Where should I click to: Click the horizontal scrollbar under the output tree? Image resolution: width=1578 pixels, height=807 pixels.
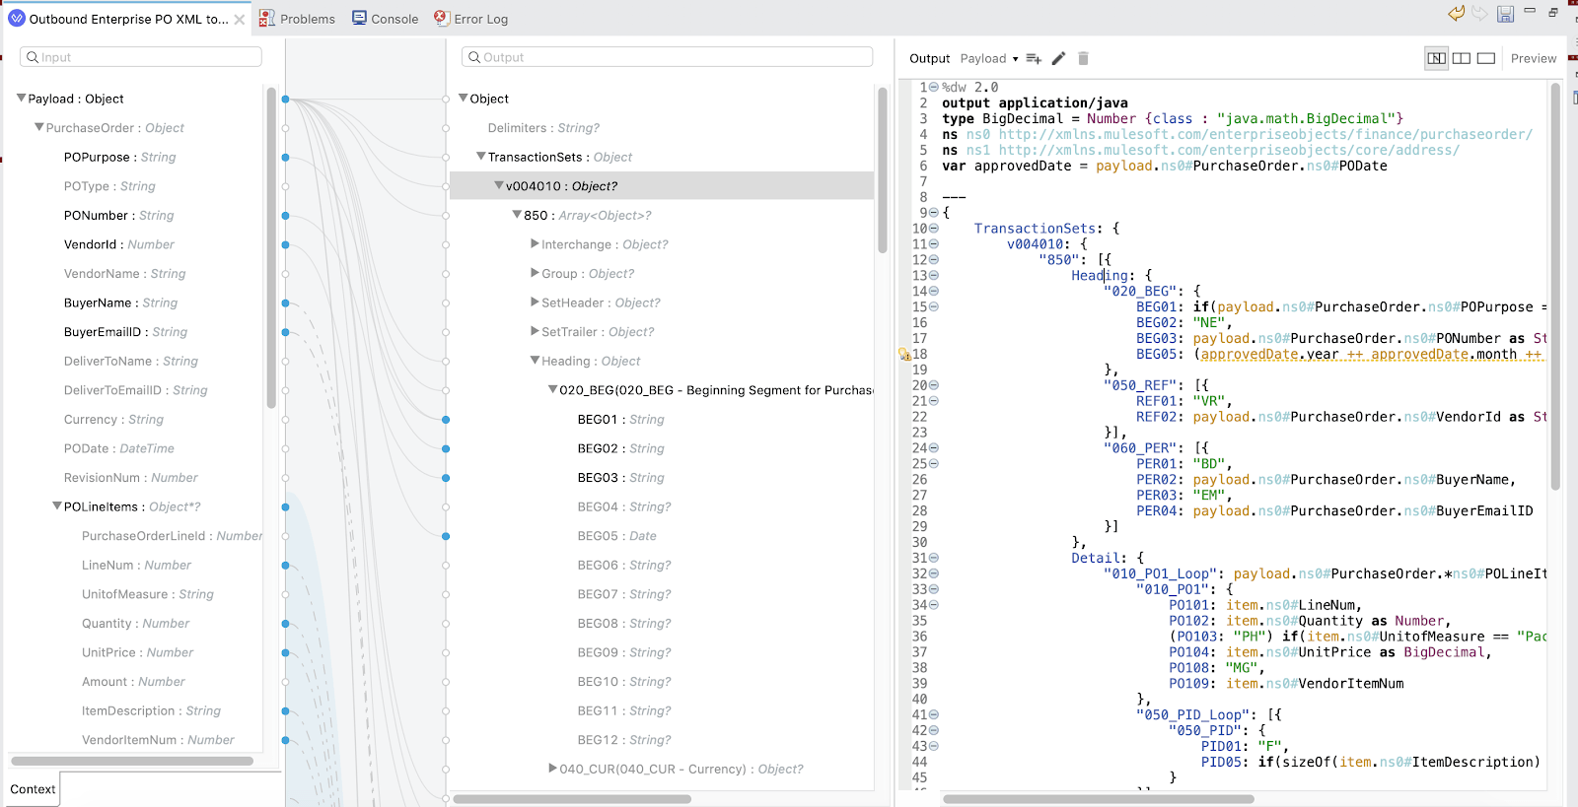[572, 799]
